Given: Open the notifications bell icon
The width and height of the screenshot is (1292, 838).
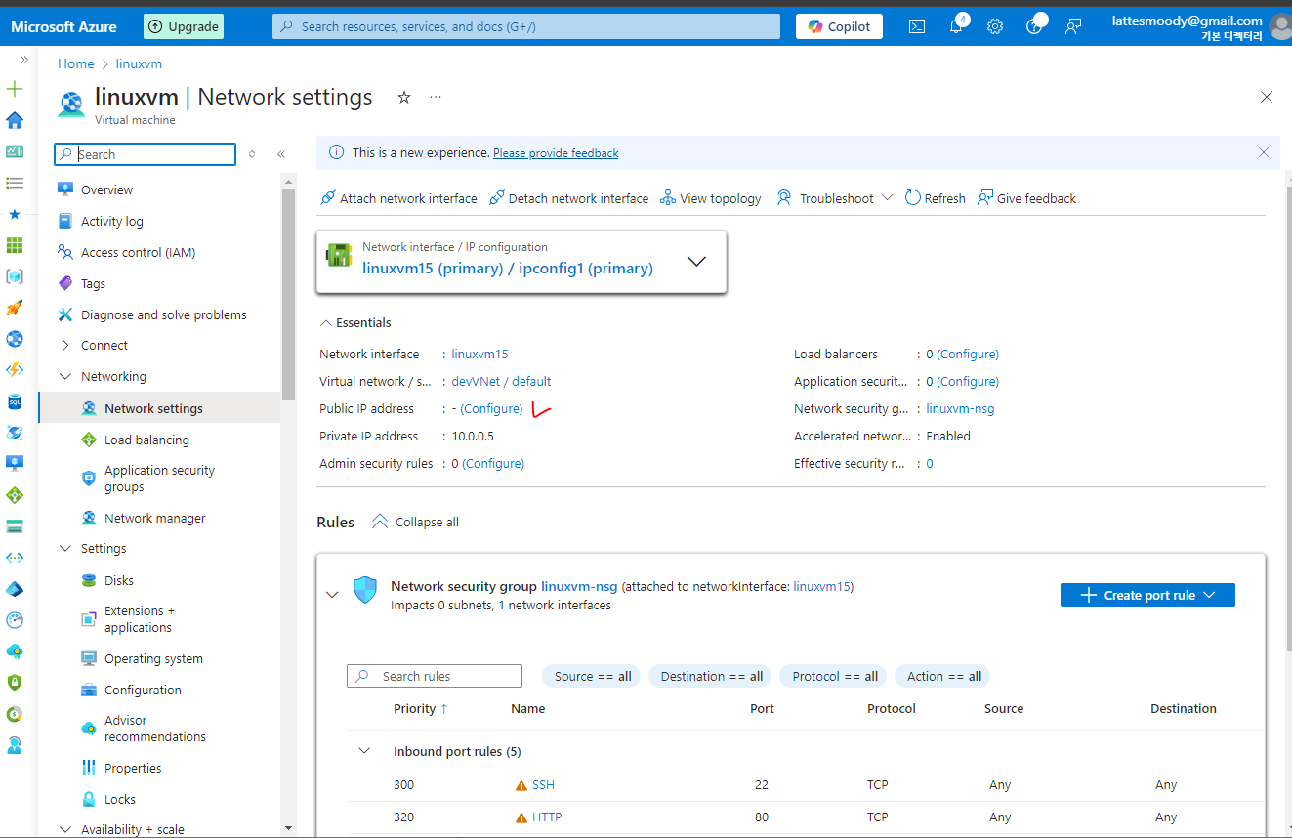Looking at the screenshot, I should point(957,25).
